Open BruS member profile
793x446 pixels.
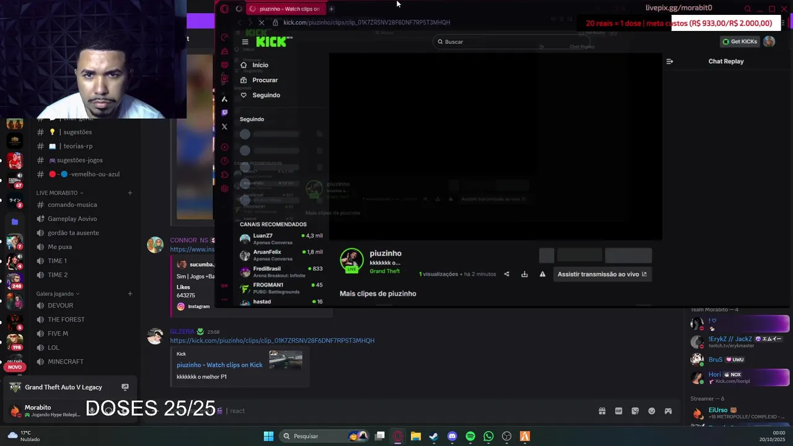coord(740,359)
